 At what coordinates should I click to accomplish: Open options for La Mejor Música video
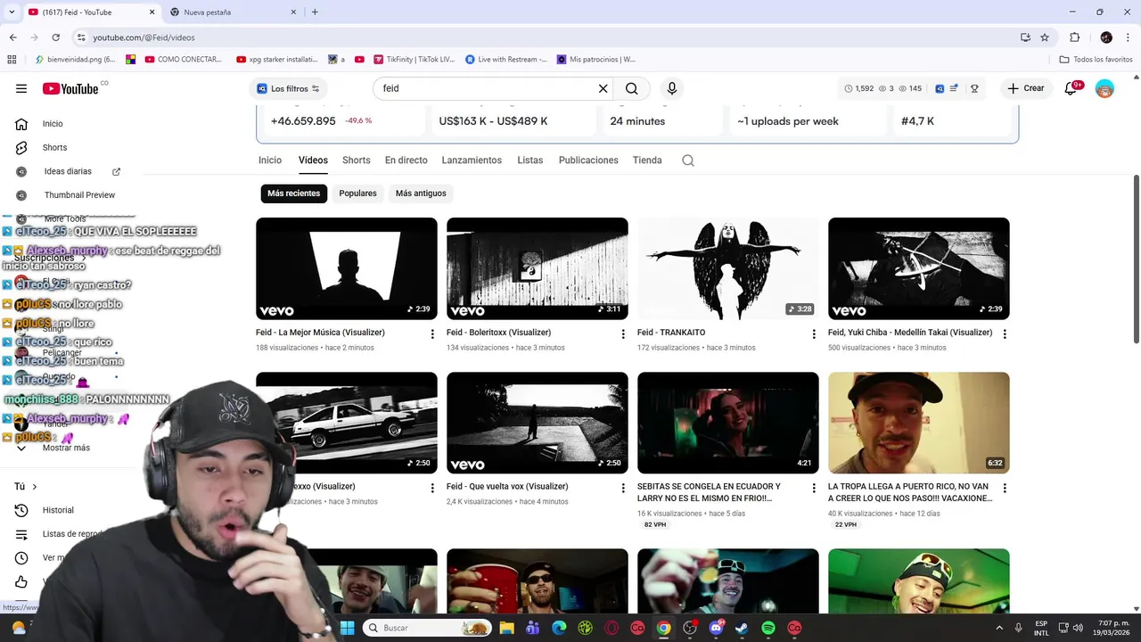pyautogui.click(x=432, y=333)
